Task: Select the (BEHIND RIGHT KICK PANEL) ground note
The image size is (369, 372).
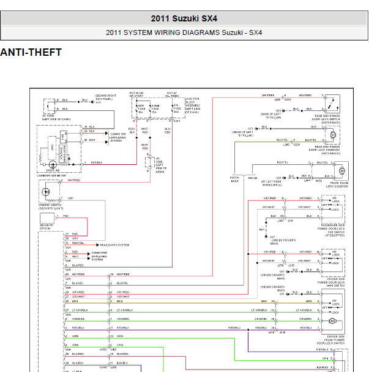Action: [x=106, y=97]
